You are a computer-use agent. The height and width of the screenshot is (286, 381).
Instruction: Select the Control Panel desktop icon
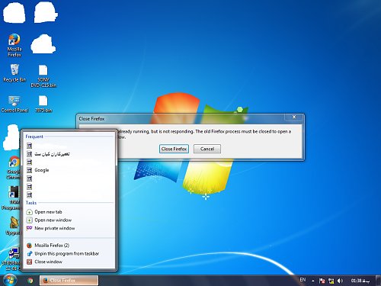click(14, 104)
